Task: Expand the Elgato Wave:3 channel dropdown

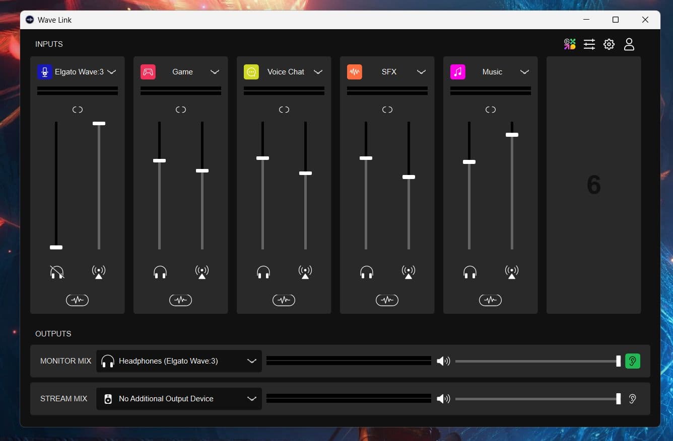Action: click(112, 72)
